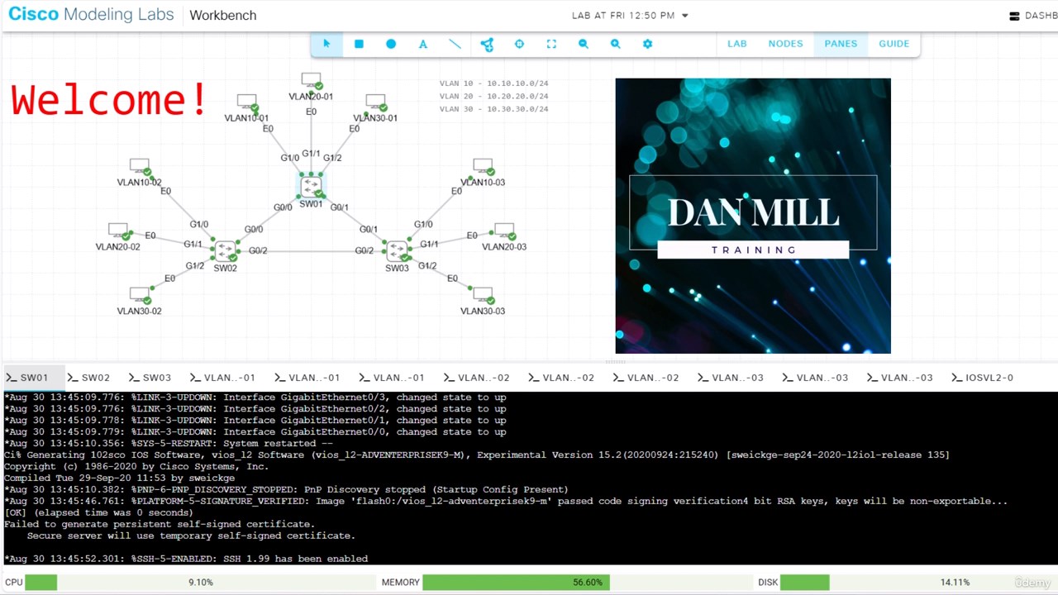The height and width of the screenshot is (595, 1058).
Task: Select the VLAN10-02 host node
Action: tap(139, 167)
